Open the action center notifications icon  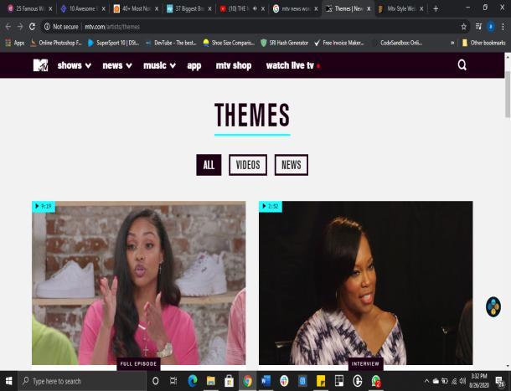[500, 381]
